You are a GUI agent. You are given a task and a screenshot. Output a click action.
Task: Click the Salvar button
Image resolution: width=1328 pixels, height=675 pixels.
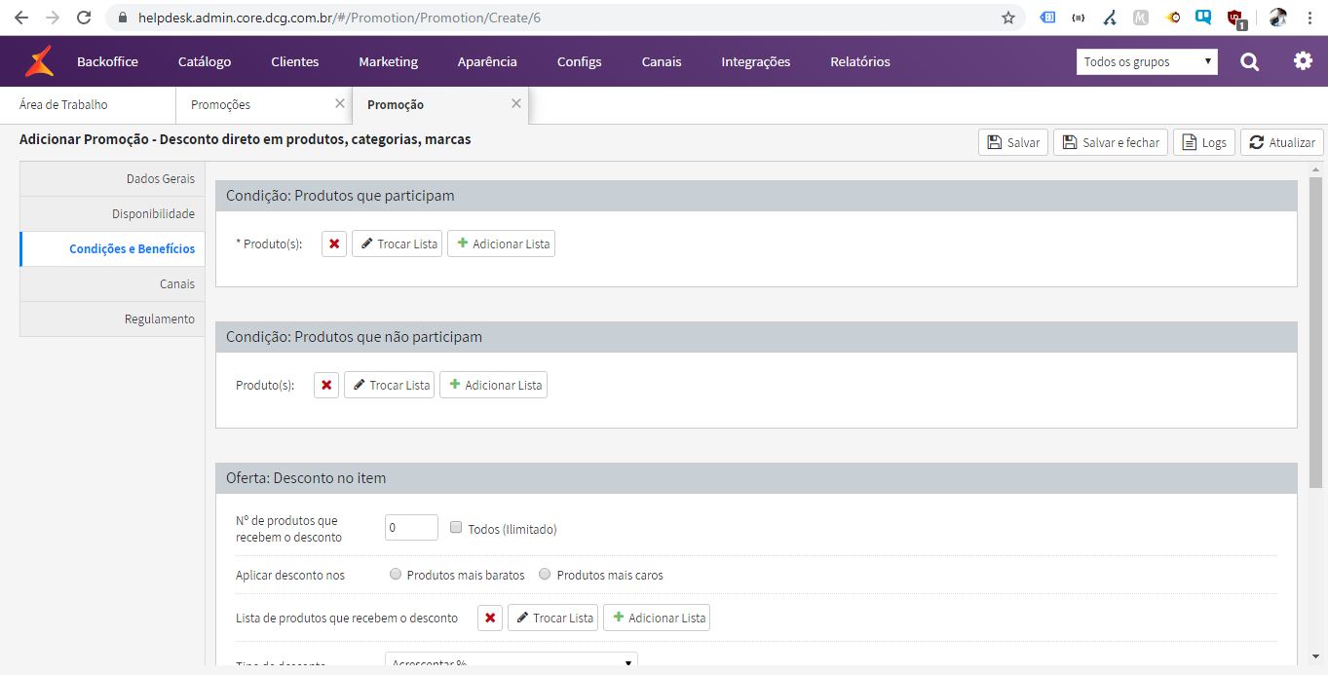[1013, 142]
